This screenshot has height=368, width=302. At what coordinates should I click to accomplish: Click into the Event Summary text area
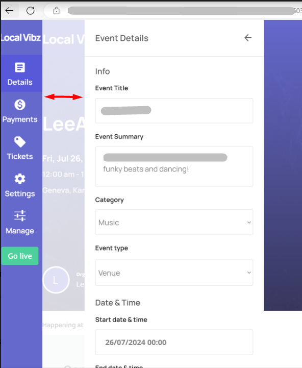coord(174,166)
